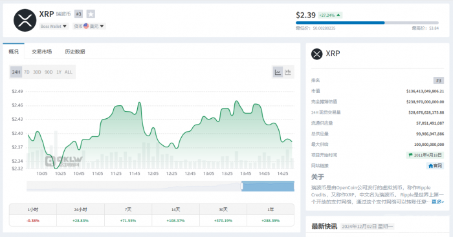Select the 7D time range
The image size is (453, 237).
tap(27, 72)
